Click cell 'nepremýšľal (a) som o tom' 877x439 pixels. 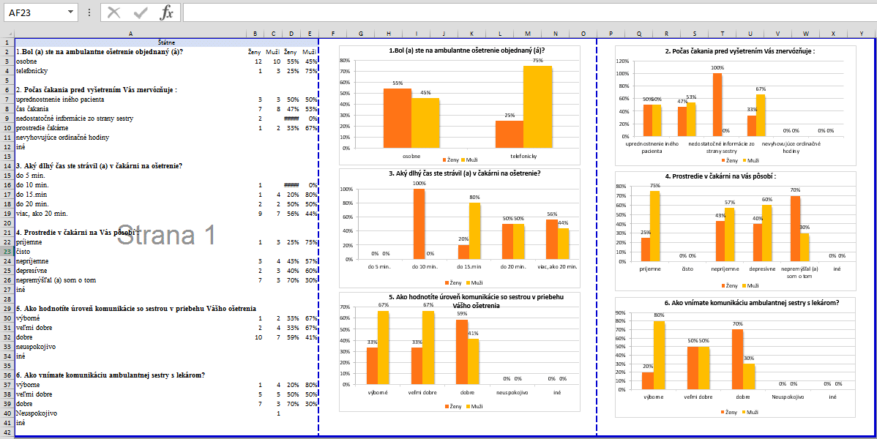pos(131,280)
